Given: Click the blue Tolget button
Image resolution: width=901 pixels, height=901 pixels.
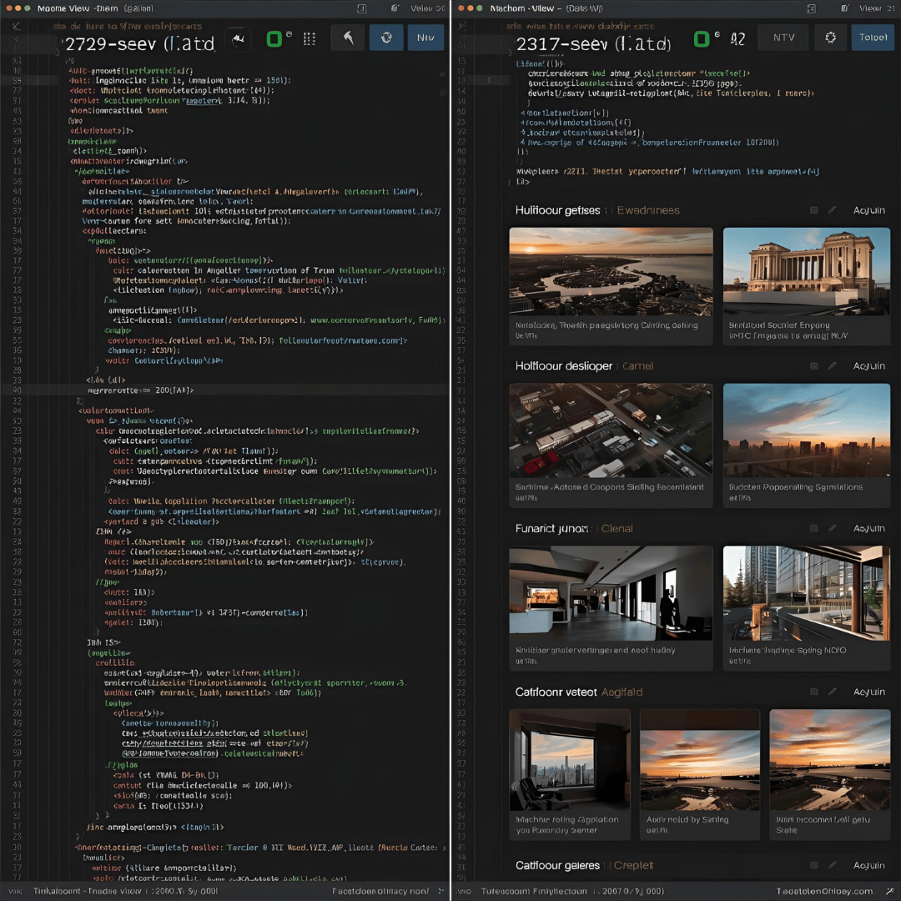Looking at the screenshot, I should [873, 38].
